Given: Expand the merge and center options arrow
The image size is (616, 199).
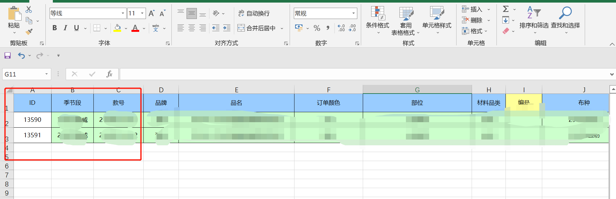Looking at the screenshot, I should click(x=282, y=28).
